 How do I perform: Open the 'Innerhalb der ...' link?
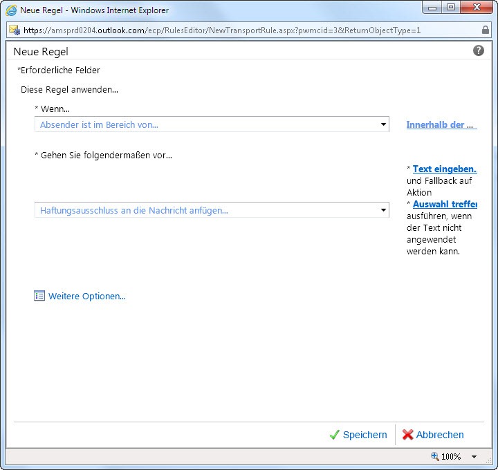[441, 124]
